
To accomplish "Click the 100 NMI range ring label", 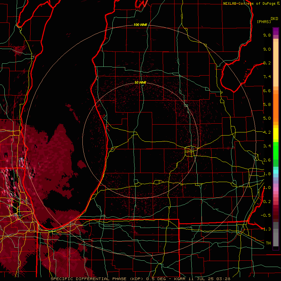I will click(140, 25).
